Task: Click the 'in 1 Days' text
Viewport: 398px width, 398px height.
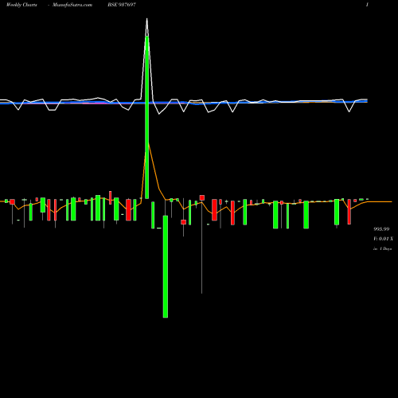Action: [x=383, y=249]
